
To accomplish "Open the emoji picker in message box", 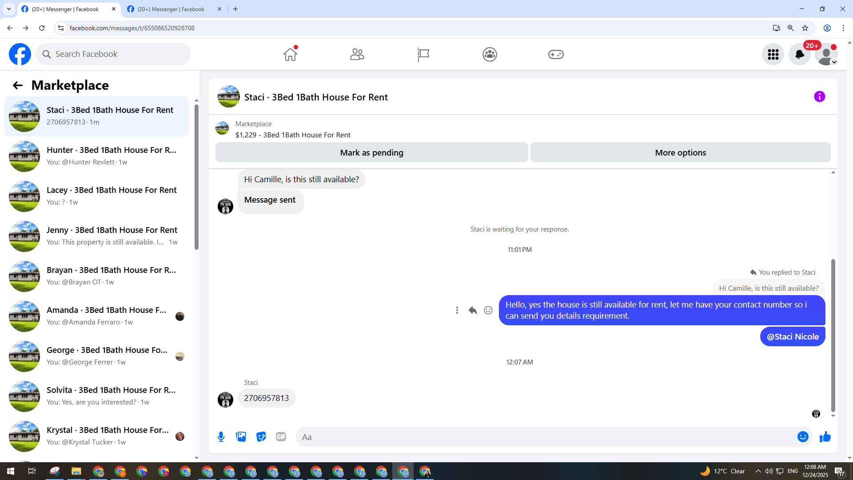I will coord(802,437).
